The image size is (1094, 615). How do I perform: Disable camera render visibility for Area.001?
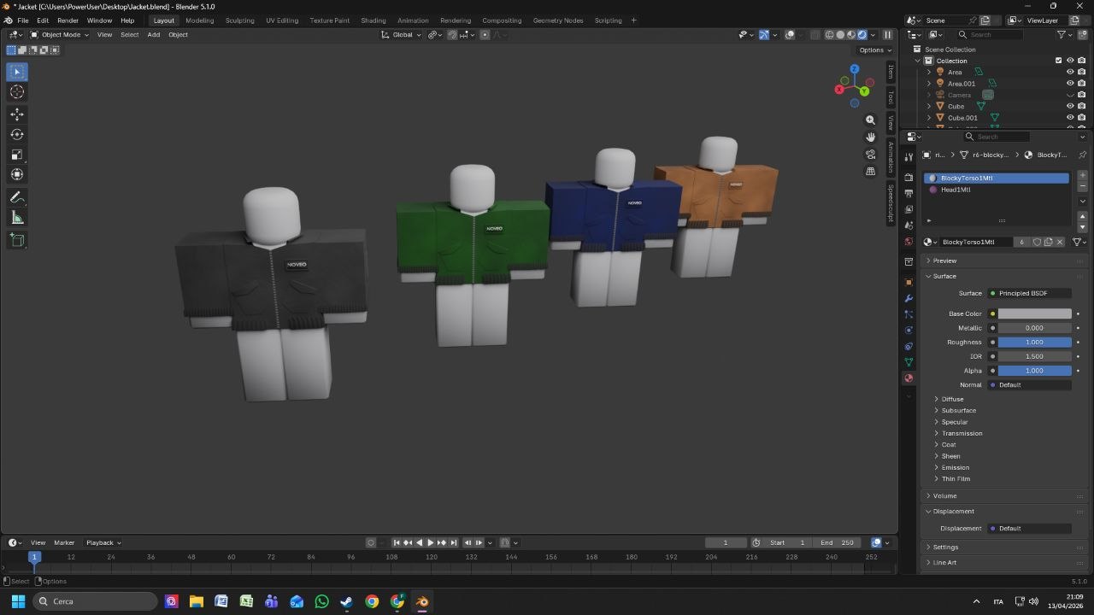[1080, 83]
